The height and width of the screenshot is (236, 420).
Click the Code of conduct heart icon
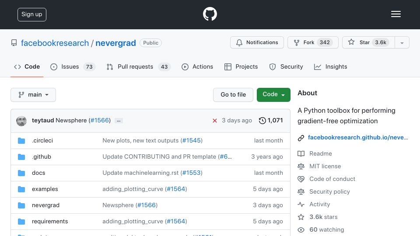pyautogui.click(x=301, y=179)
